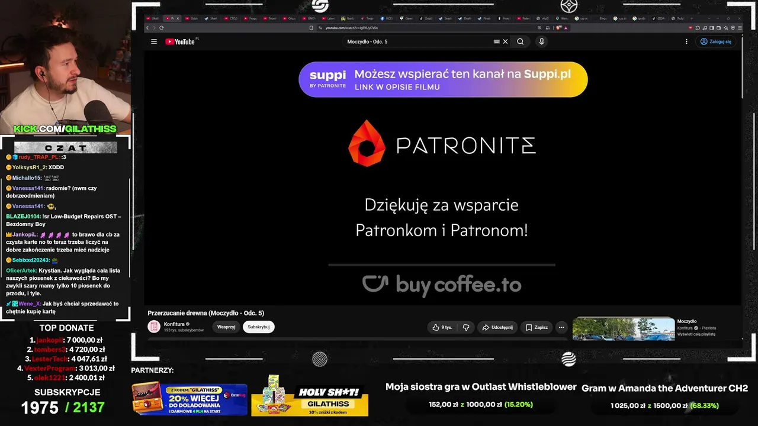Sign in via Zaloguj się button
This screenshot has width=758, height=426.
click(715, 41)
